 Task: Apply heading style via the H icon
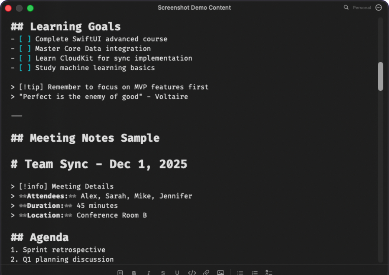click(x=120, y=272)
